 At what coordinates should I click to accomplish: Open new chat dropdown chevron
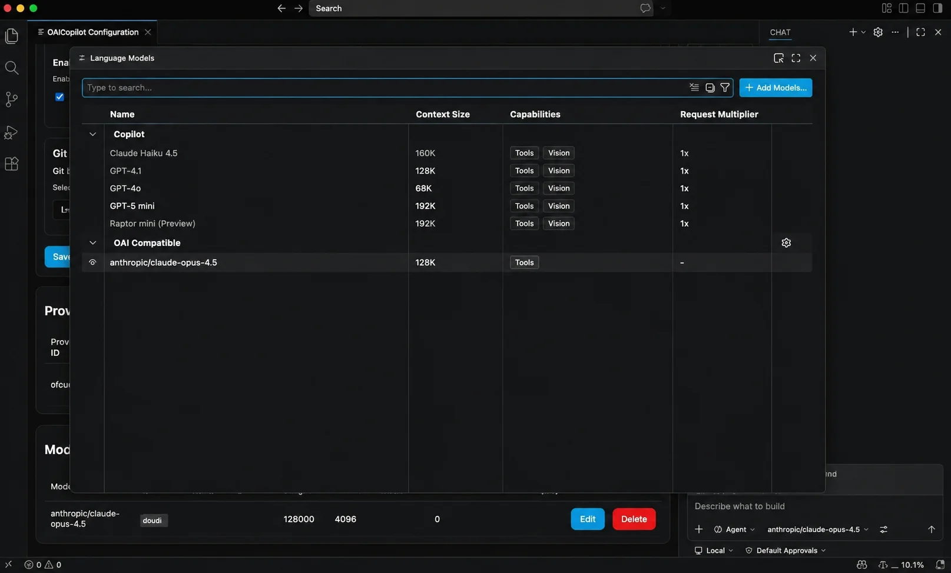pos(864,32)
